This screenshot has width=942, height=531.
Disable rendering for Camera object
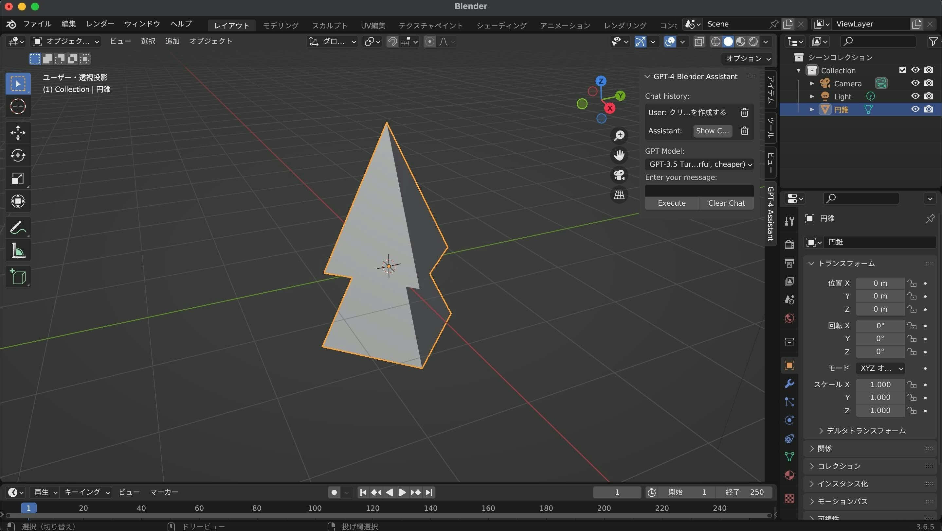(x=929, y=83)
